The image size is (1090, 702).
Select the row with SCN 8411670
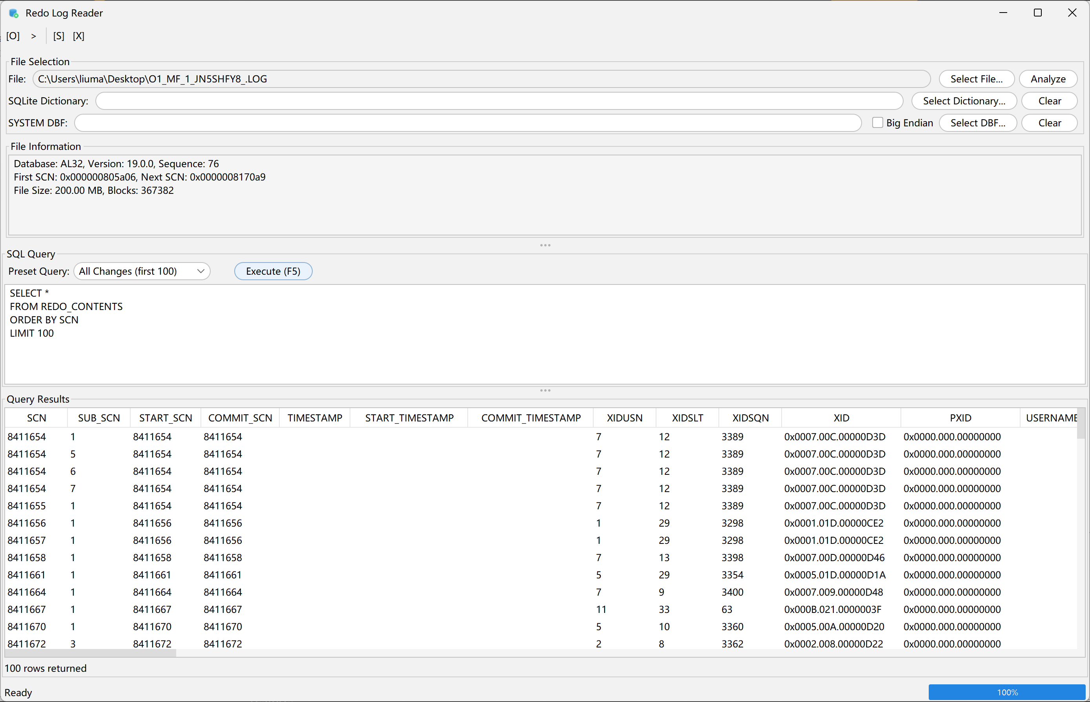pos(541,627)
